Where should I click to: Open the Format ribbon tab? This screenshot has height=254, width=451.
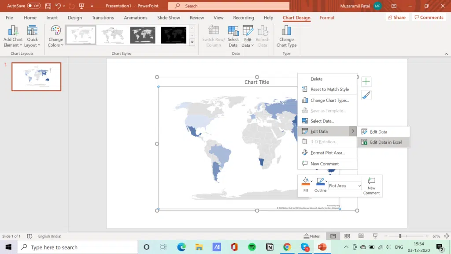(x=327, y=18)
